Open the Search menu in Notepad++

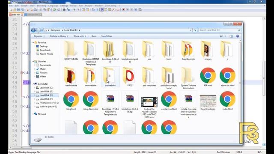(24, 6)
